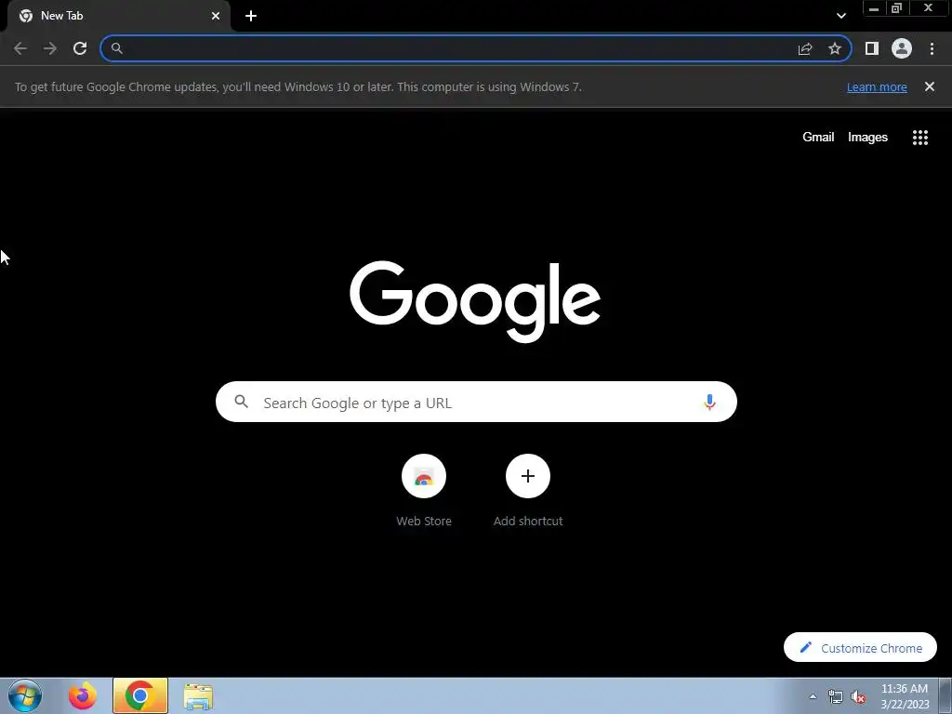
Task: Click the Search Google or type a URL box
Action: pyautogui.click(x=476, y=402)
